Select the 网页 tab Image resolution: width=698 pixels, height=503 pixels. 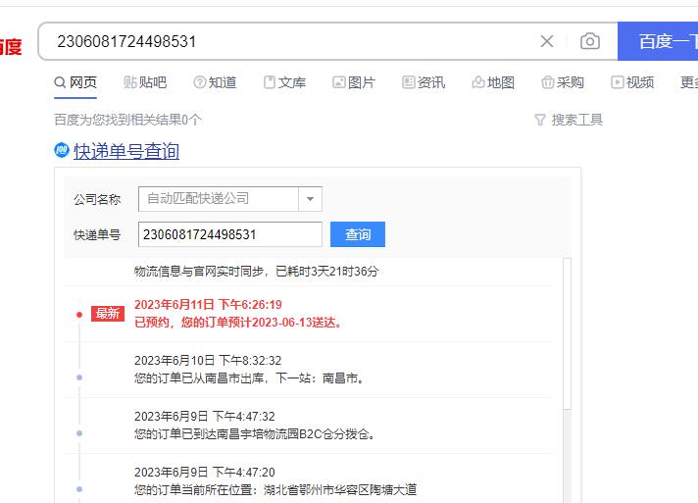[x=75, y=82]
